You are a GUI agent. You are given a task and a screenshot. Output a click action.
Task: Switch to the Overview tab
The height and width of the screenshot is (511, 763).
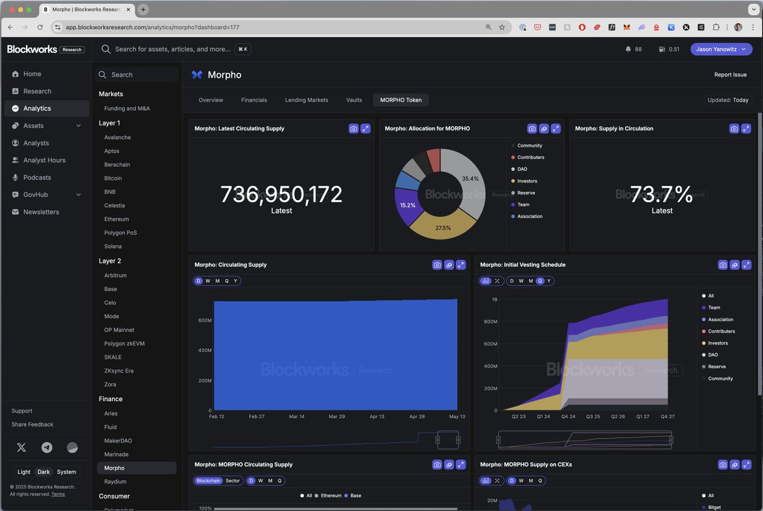pos(210,100)
